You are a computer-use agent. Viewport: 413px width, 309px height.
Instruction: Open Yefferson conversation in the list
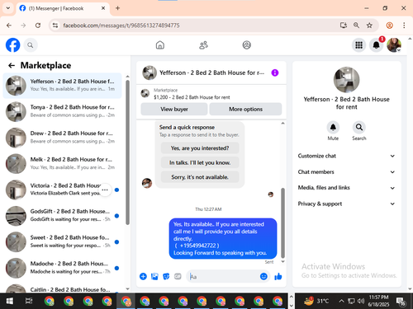62,86
